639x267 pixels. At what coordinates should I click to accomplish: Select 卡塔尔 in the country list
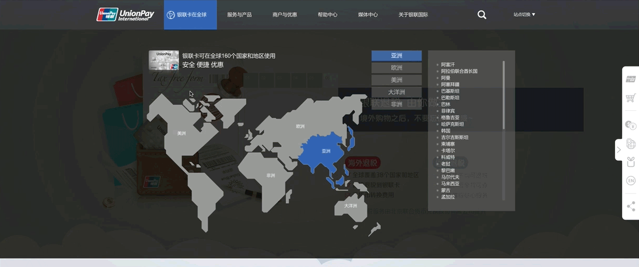[x=448, y=150]
